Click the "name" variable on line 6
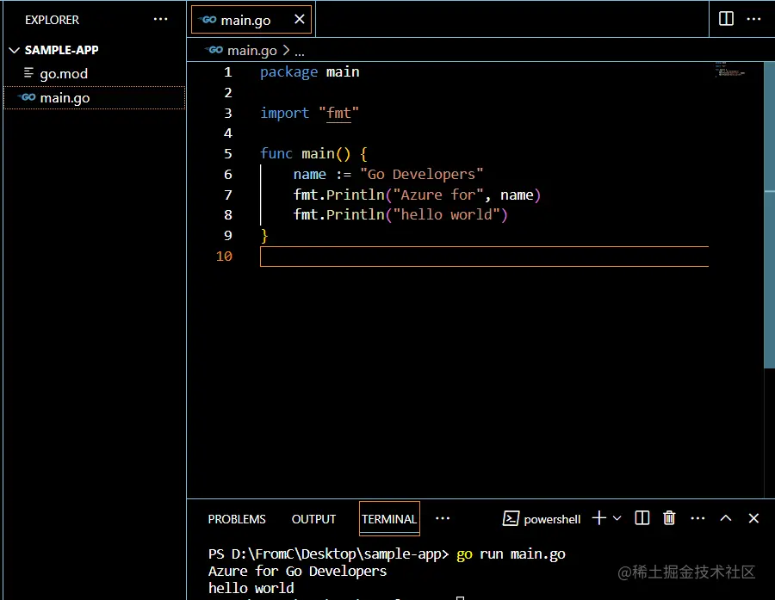This screenshot has height=600, width=775. [309, 175]
